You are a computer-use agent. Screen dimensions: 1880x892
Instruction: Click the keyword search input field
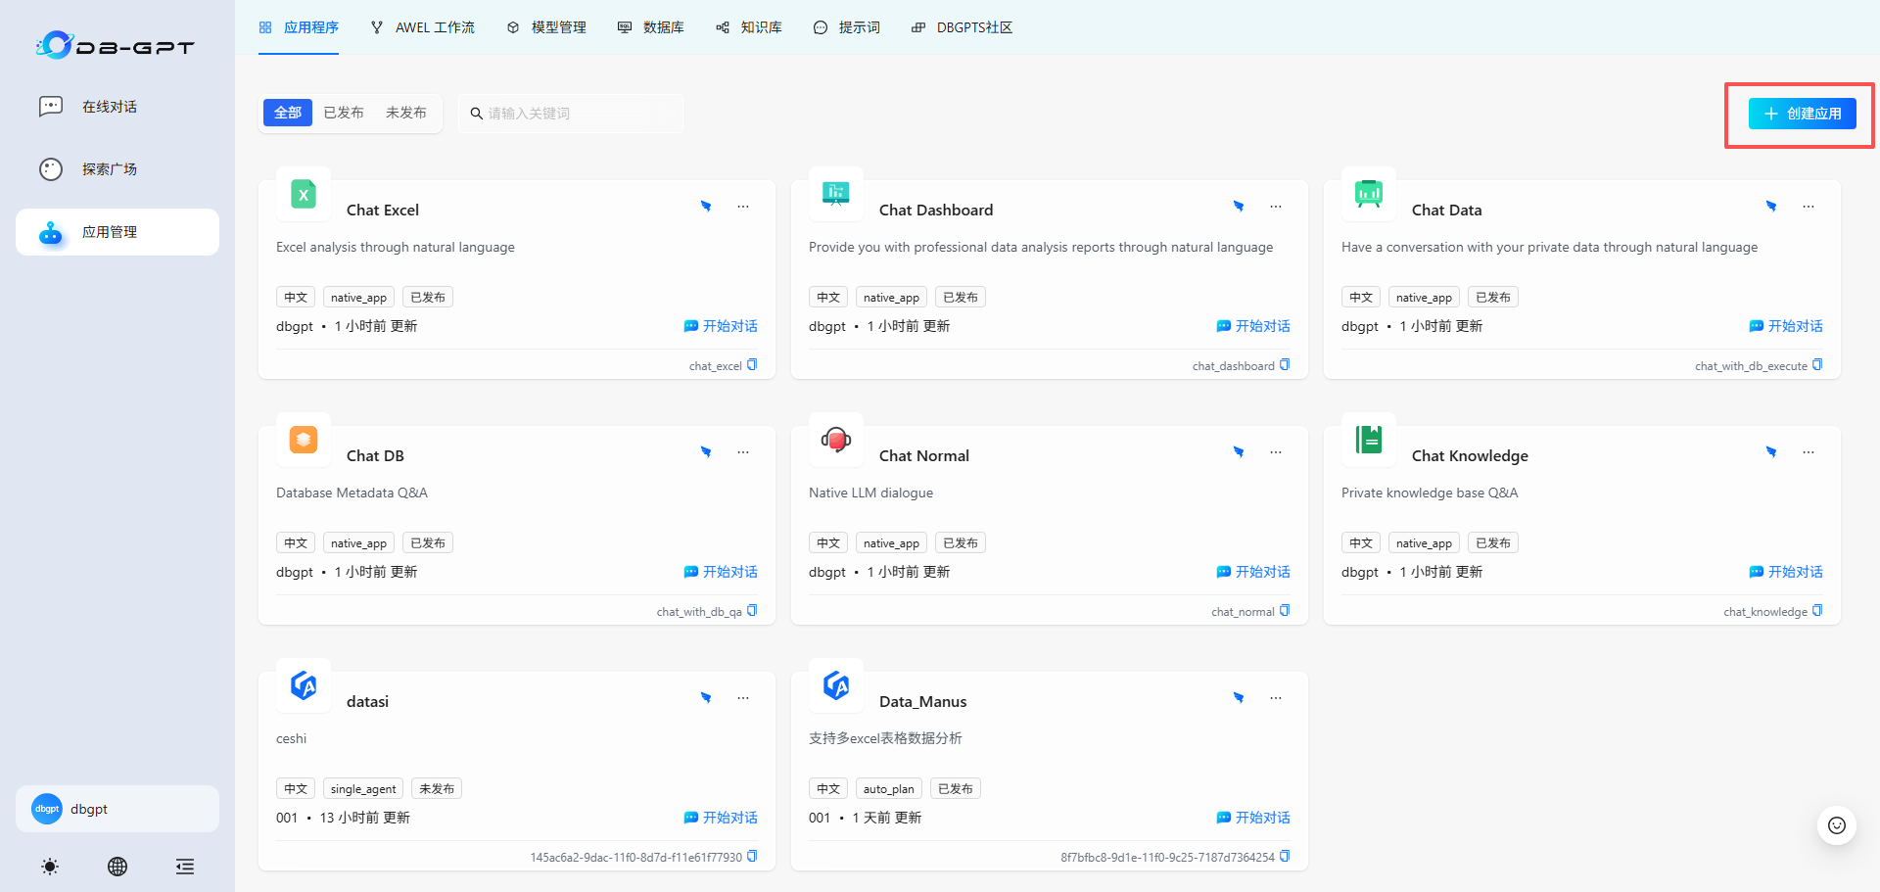(578, 114)
